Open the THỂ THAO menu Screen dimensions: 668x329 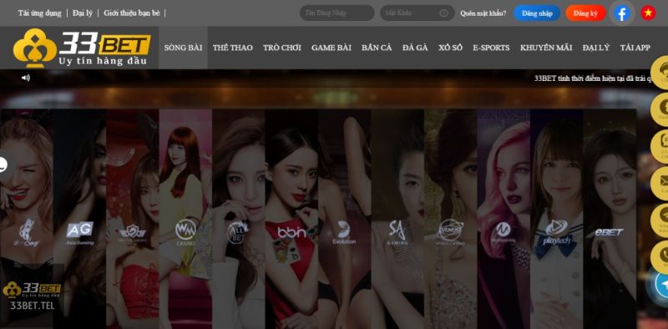[x=233, y=48]
